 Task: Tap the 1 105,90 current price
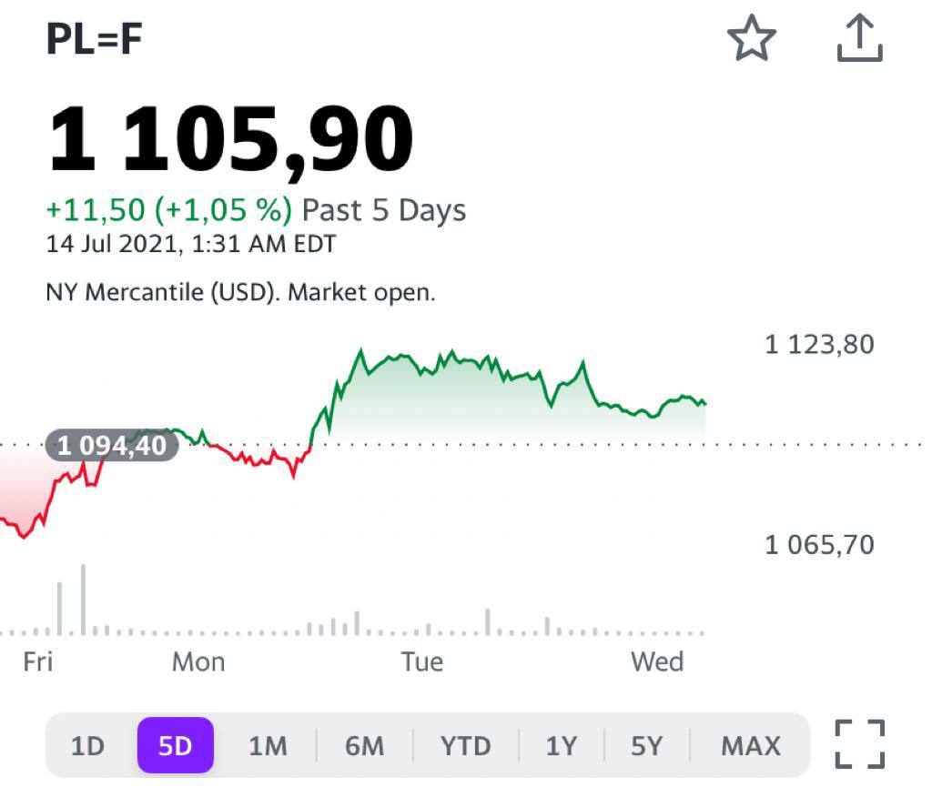coord(230,139)
